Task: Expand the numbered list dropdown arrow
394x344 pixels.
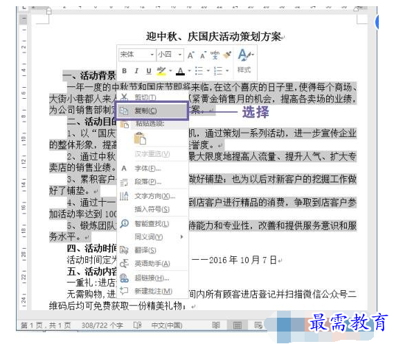Action: [x=227, y=71]
